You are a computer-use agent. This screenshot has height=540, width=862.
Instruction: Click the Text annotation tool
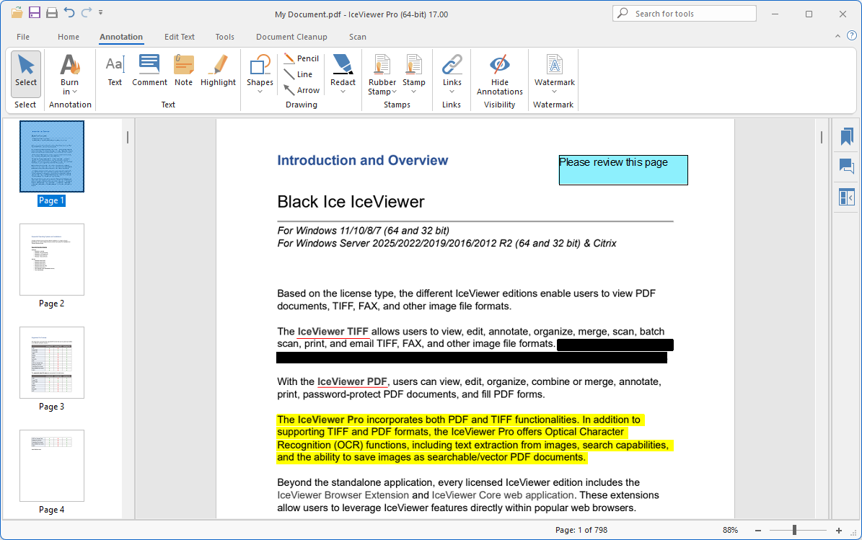tap(115, 71)
